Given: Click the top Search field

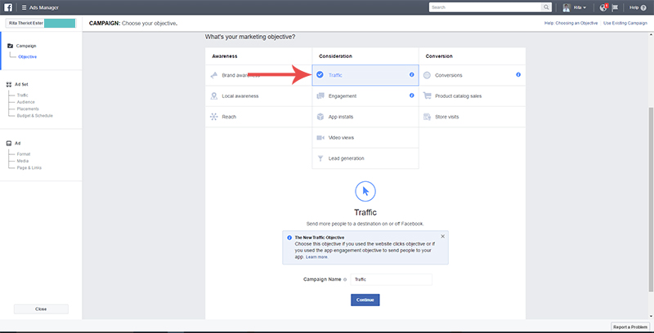Looking at the screenshot, I should [486, 7].
